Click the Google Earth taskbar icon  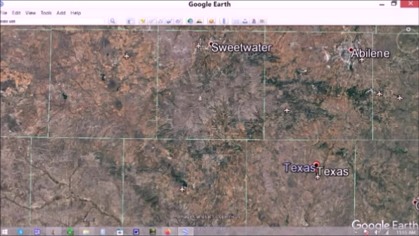tap(185, 232)
